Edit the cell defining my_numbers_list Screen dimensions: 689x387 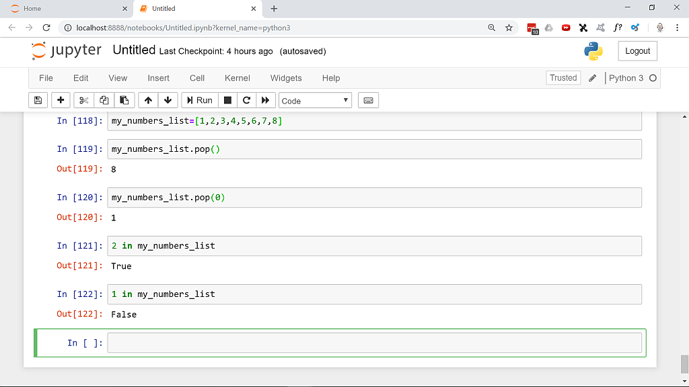[374, 121]
